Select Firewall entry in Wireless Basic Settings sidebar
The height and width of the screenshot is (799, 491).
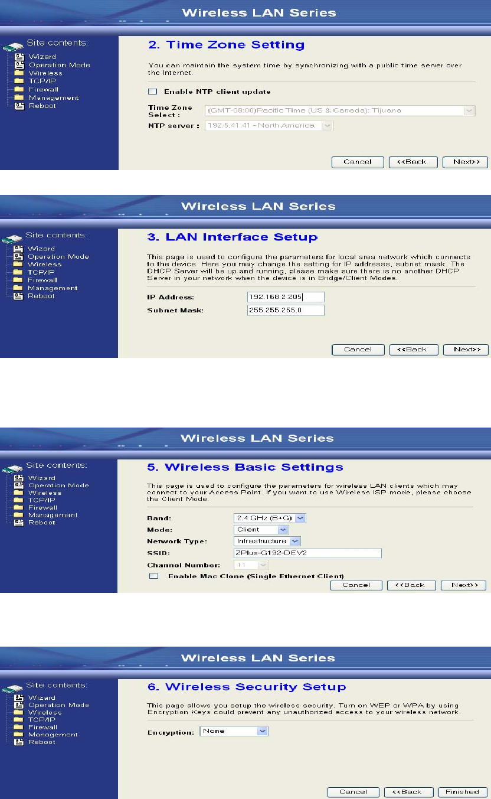(x=43, y=507)
